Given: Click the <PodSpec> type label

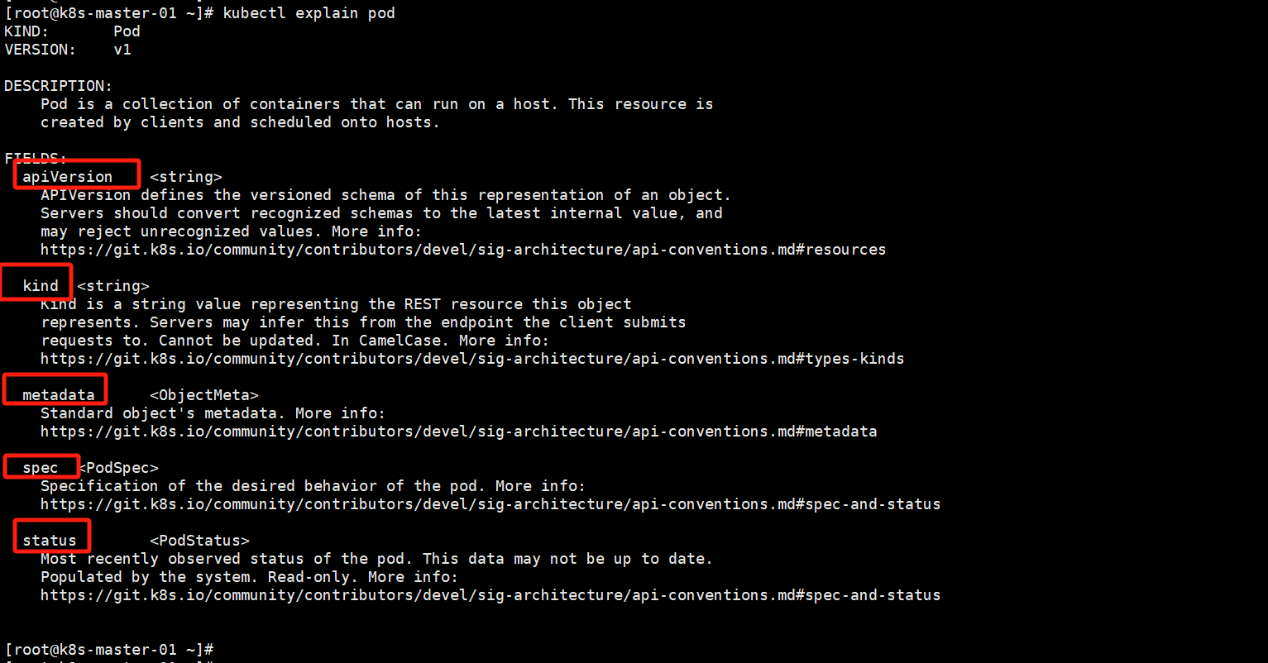Looking at the screenshot, I should pyautogui.click(x=118, y=468).
